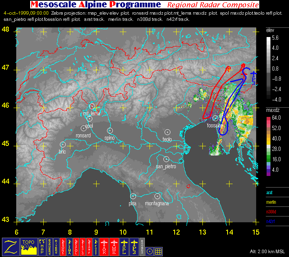The image size is (289, 257).
Task: Click the maxdz reflectivity color bar
Action: pyautogui.click(x=269, y=145)
